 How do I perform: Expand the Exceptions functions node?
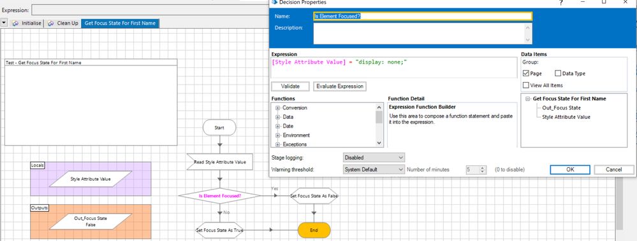278,144
